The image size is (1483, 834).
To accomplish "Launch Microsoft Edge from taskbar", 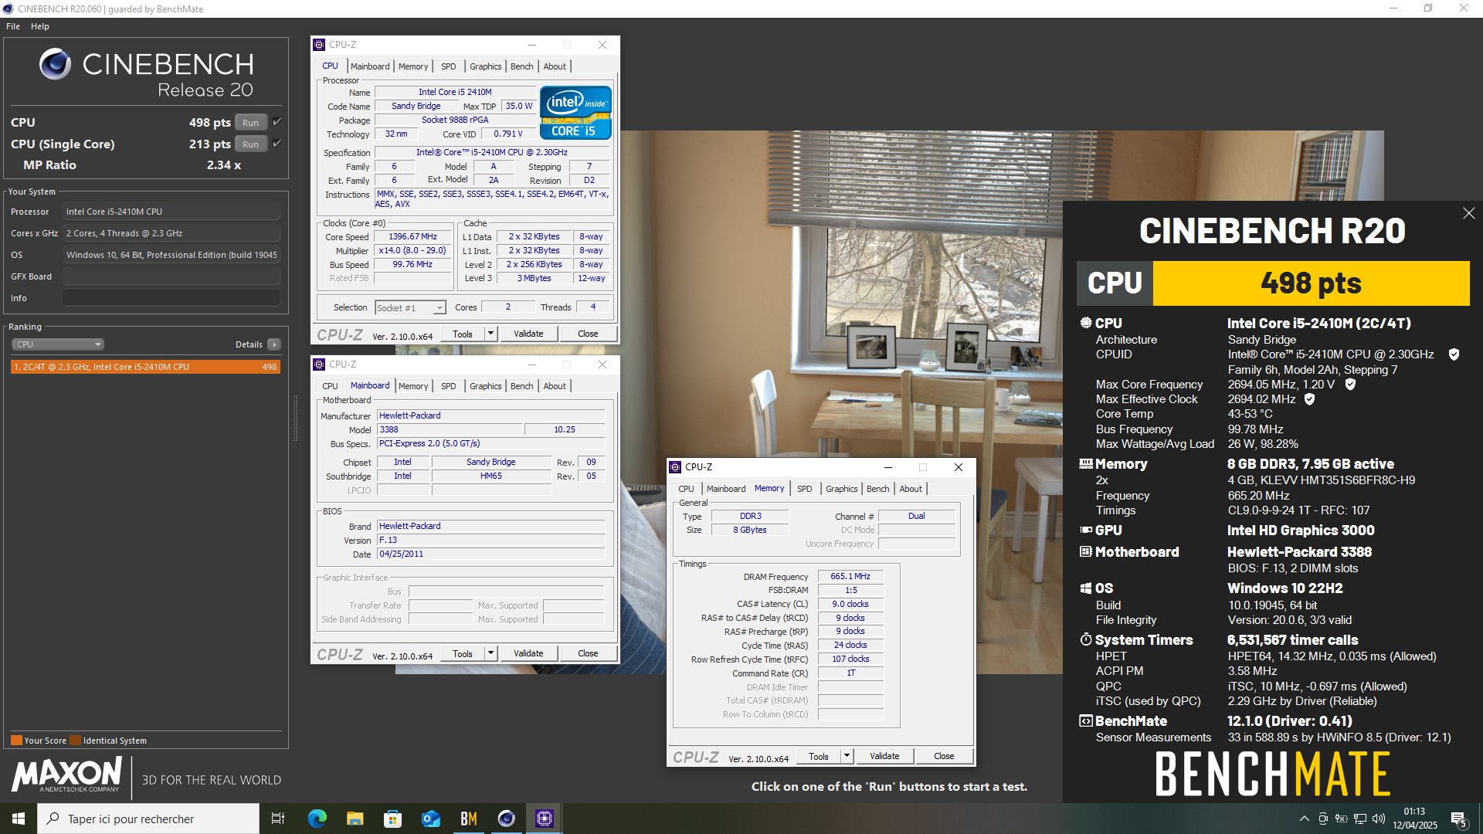I will (317, 819).
